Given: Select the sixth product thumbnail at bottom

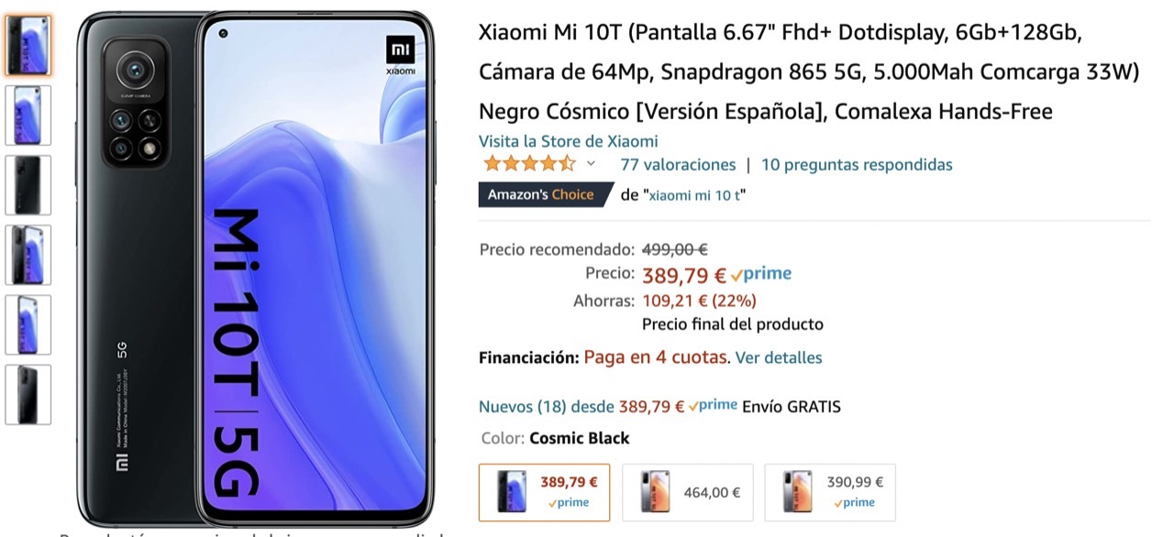Looking at the screenshot, I should click(28, 394).
